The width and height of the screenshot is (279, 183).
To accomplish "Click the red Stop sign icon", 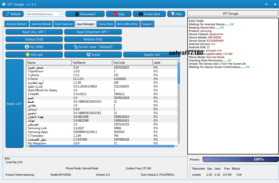I will click(115, 14).
